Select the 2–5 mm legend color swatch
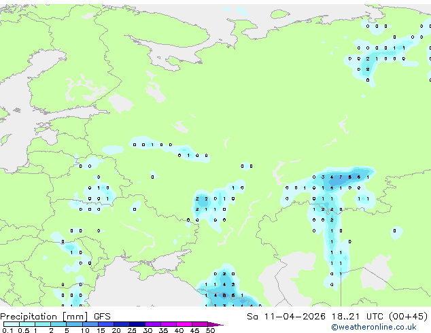The height and width of the screenshot is (333, 431). [x=58, y=324]
